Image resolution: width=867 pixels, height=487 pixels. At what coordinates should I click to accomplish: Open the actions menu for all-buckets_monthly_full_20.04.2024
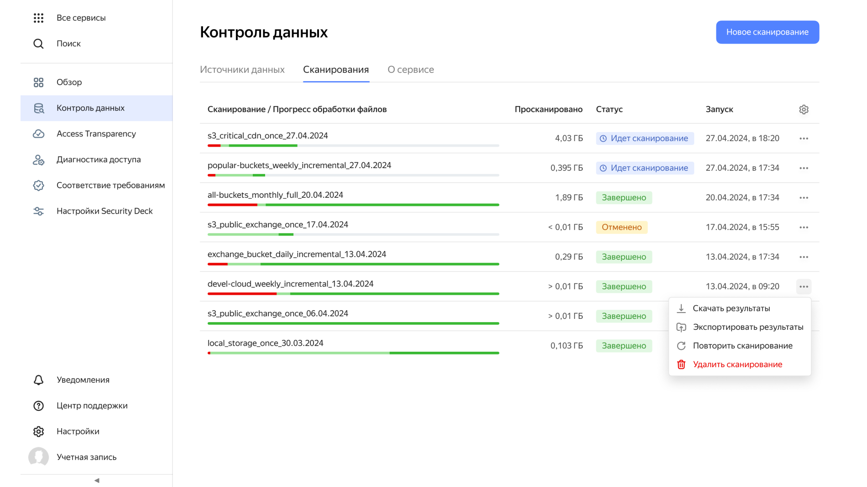click(x=804, y=198)
